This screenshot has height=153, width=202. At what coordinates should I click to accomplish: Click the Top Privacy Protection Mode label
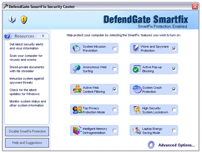[94, 110]
